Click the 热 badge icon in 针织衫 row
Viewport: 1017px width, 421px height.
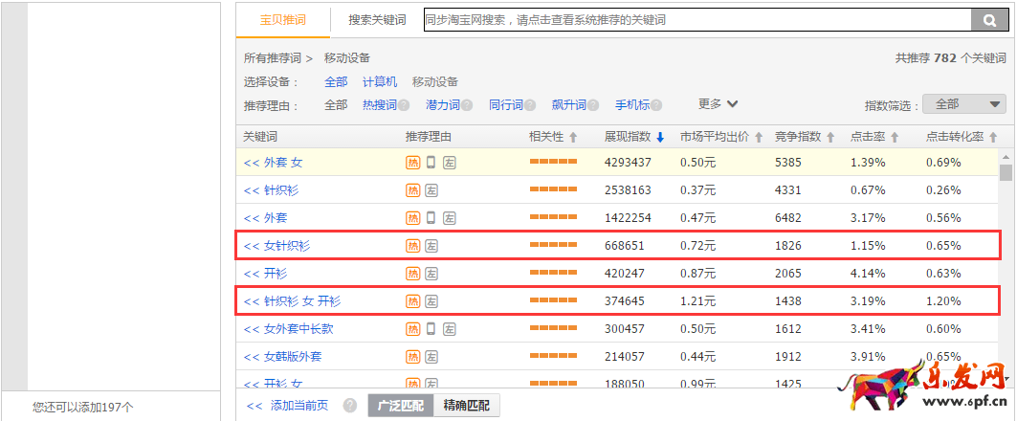pyautogui.click(x=413, y=190)
